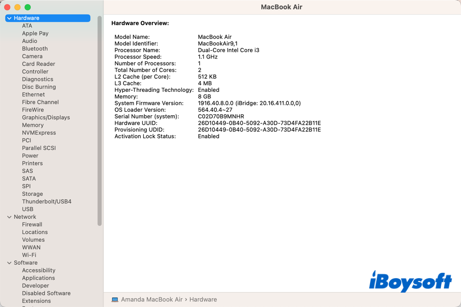Collapse the Software section chevron
This screenshot has width=461, height=307.
[9, 263]
